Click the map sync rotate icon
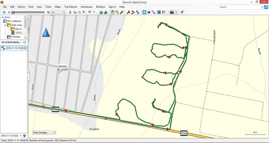Viewport: 269px width, 143px height. pos(164,12)
